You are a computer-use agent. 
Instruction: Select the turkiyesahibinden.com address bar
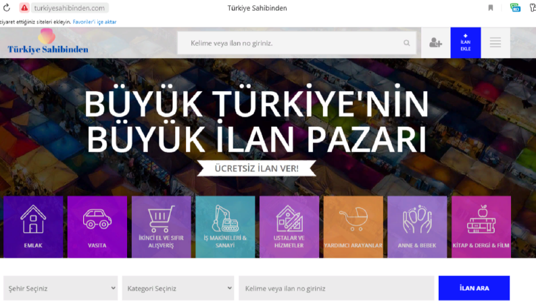coord(70,7)
